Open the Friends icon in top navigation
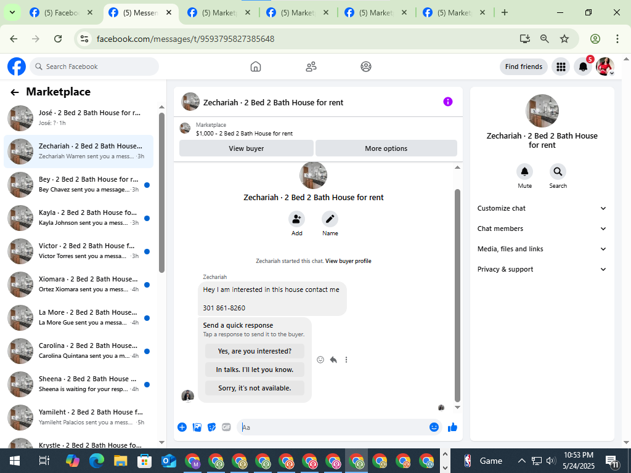 click(311, 67)
